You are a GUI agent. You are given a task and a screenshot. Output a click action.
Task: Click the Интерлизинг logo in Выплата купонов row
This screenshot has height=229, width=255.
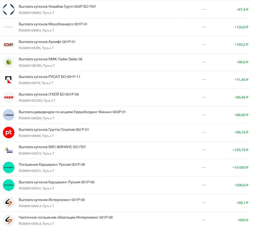click(9, 203)
